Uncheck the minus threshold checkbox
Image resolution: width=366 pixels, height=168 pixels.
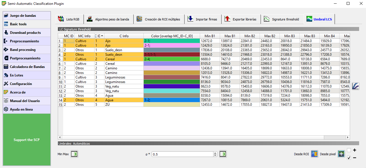349,158
